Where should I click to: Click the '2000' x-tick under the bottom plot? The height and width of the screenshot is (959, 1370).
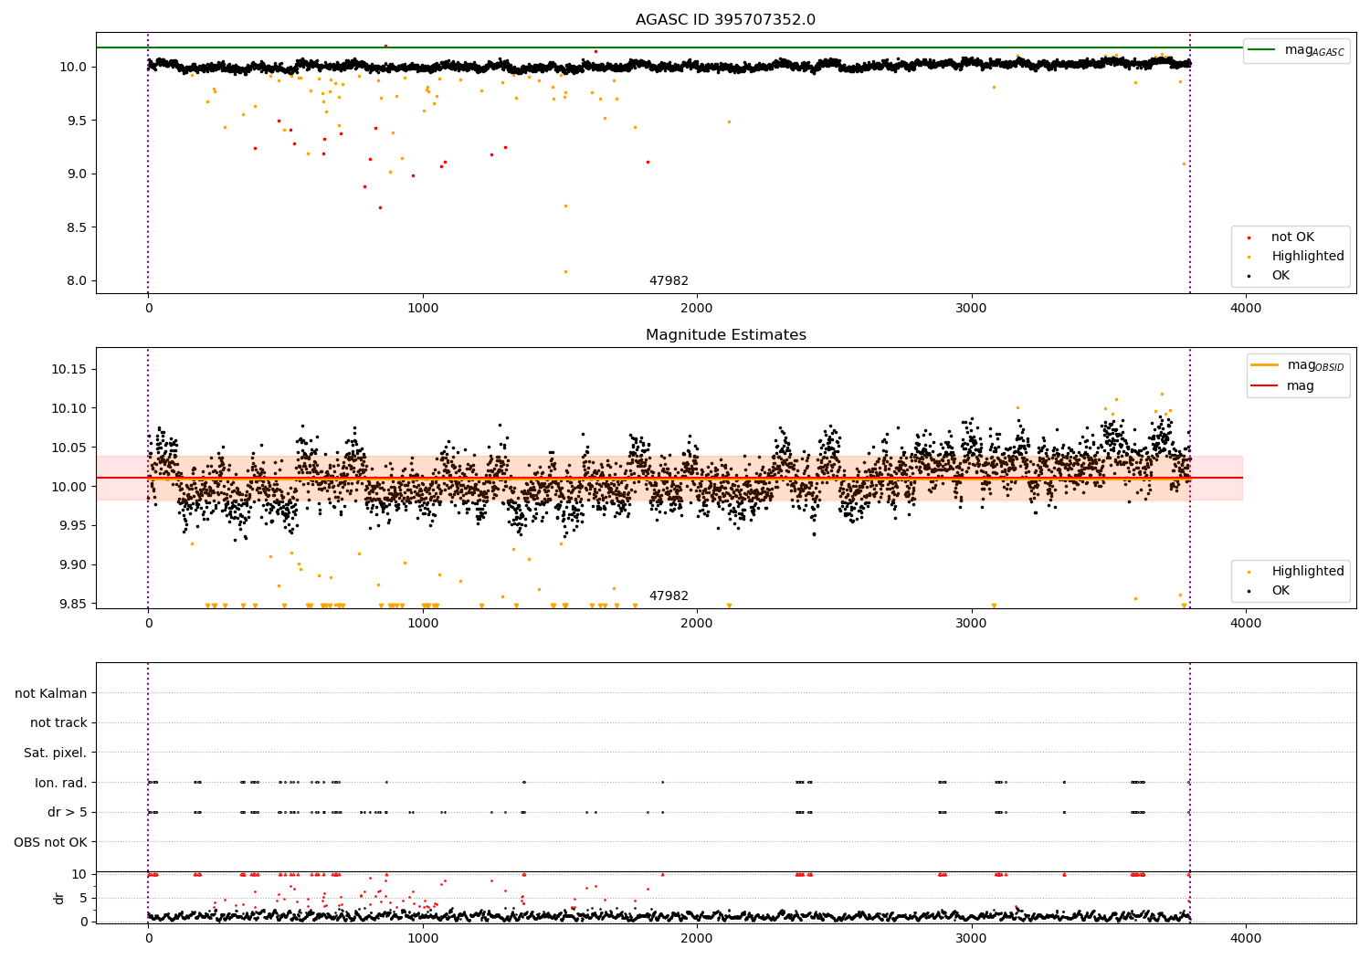point(697,937)
